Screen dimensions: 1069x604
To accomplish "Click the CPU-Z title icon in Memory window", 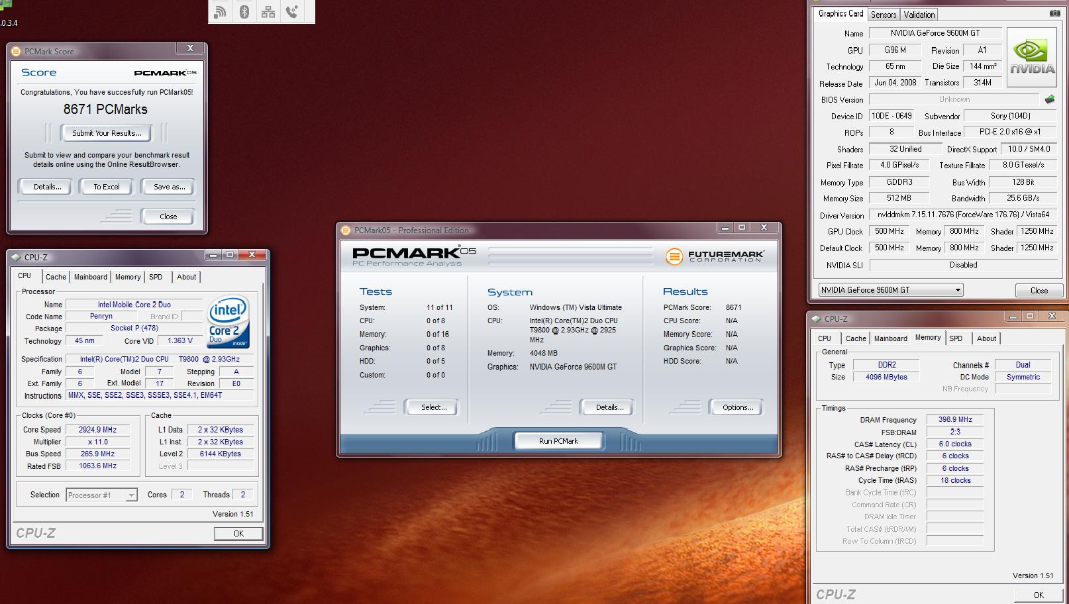I will 817,319.
